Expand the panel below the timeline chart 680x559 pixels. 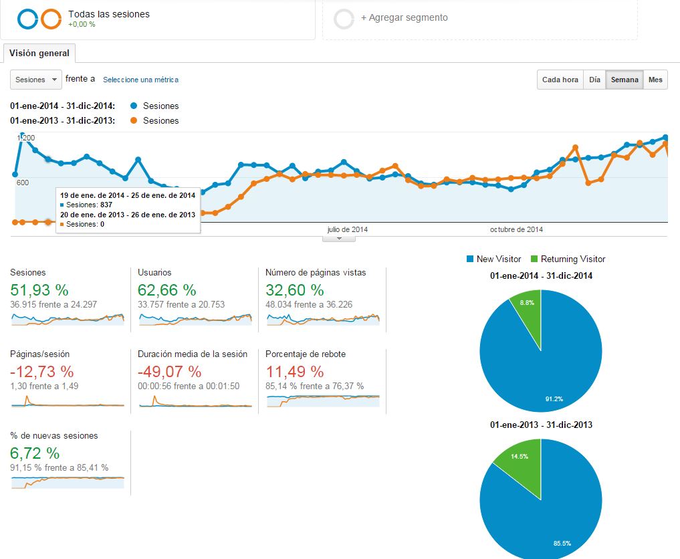click(x=339, y=239)
